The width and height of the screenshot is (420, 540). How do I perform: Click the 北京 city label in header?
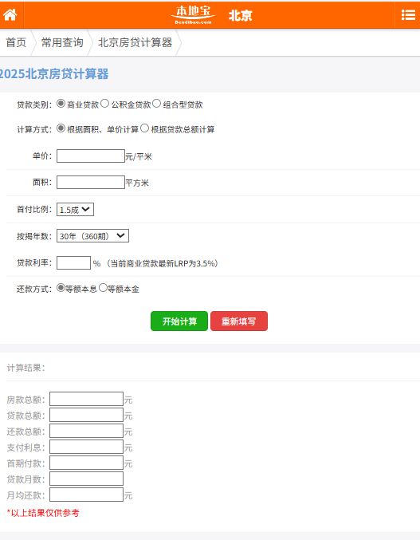[241, 15]
